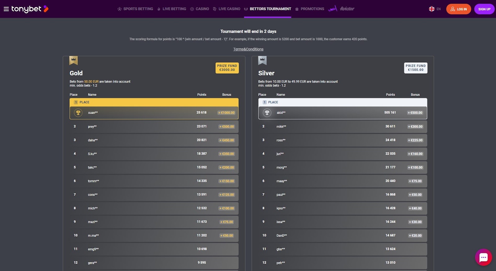The width and height of the screenshot is (496, 271).
Task: Select the prey** row in Gold leaderboard
Action: click(154, 127)
